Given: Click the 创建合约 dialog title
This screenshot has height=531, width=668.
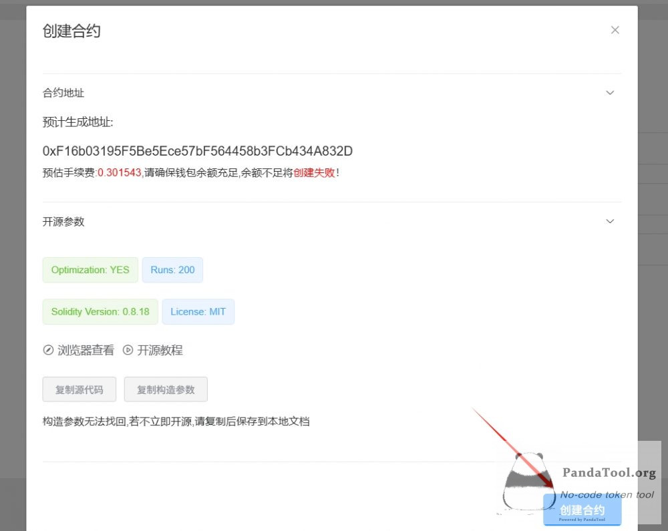Looking at the screenshot, I should [x=71, y=31].
